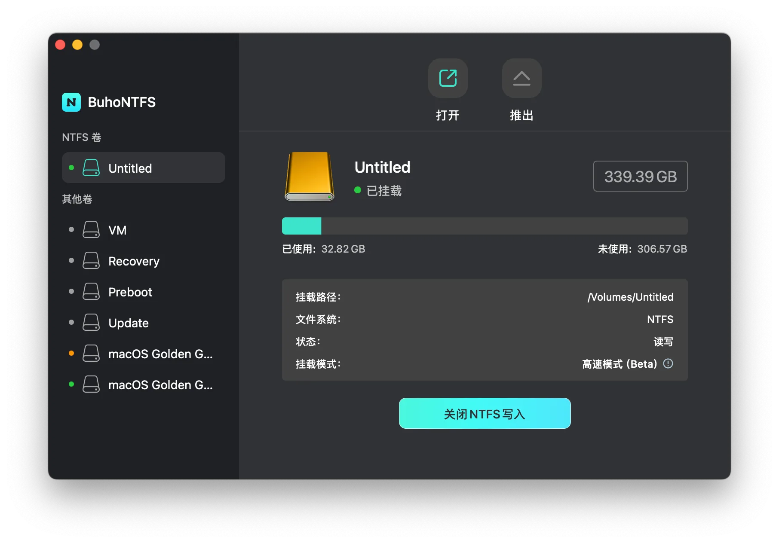Click the drive icon beside Preboot
The width and height of the screenshot is (779, 543).
[91, 292]
